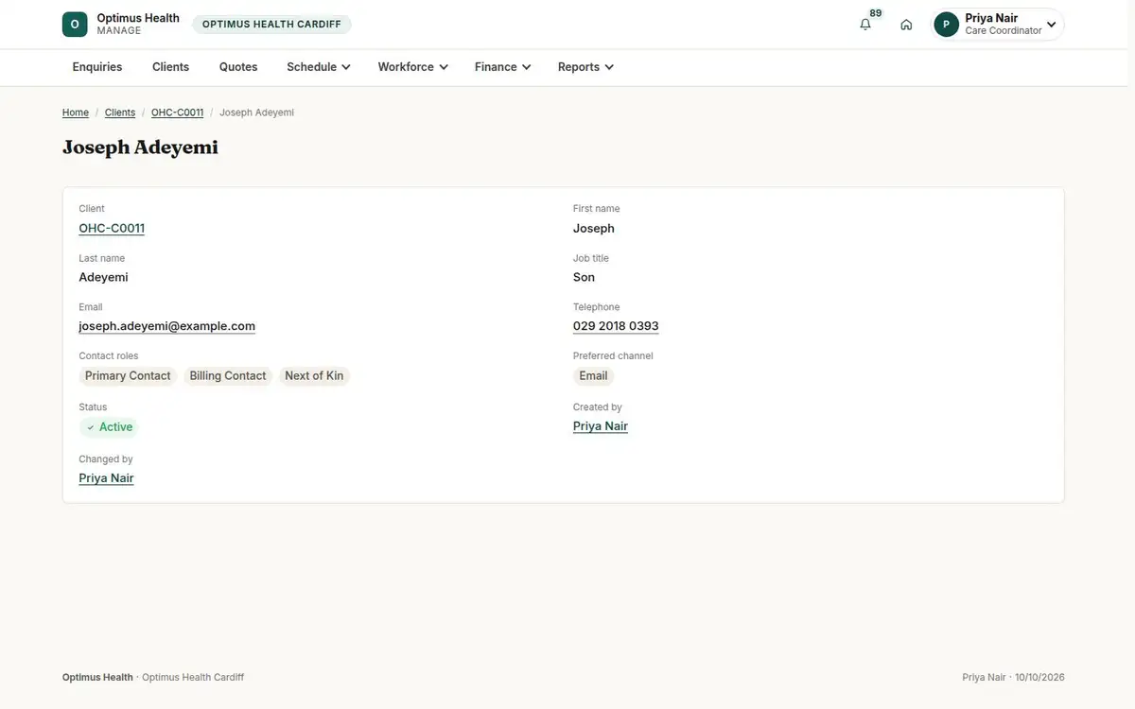Open the Clients nav item

tap(170, 67)
